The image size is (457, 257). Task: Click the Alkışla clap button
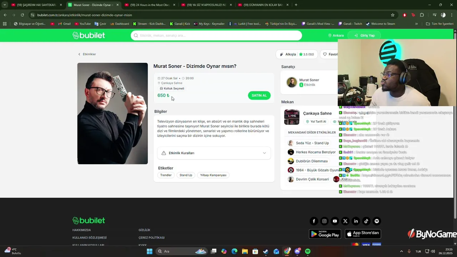[x=297, y=54]
